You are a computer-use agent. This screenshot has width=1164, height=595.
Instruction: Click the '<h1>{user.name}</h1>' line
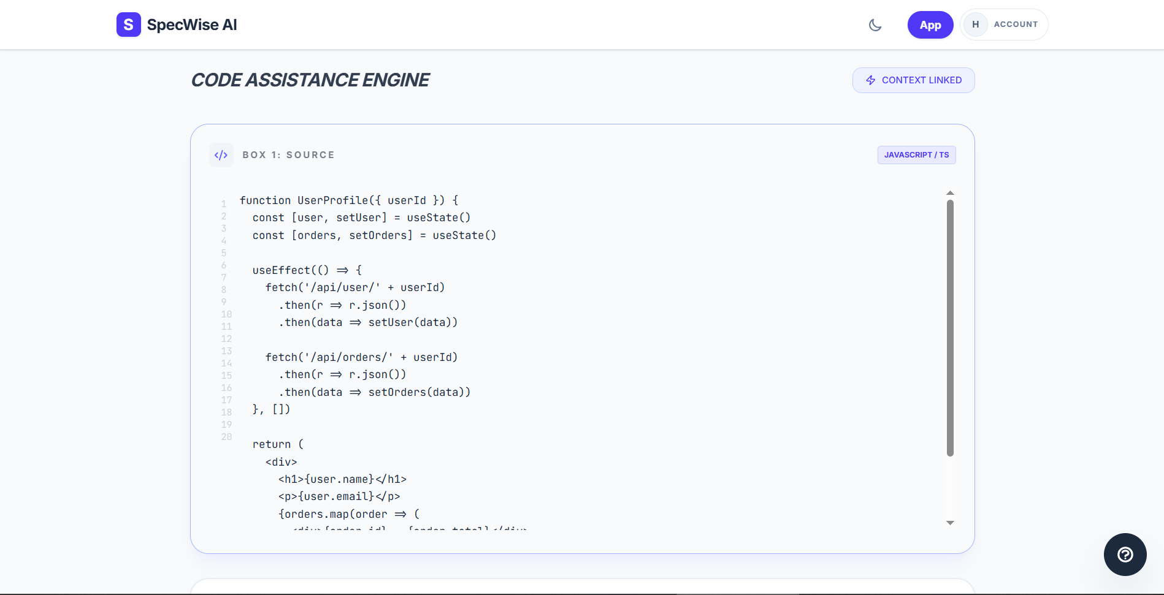(342, 479)
